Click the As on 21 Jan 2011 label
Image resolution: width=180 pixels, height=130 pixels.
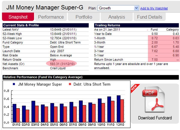pos(107,29)
